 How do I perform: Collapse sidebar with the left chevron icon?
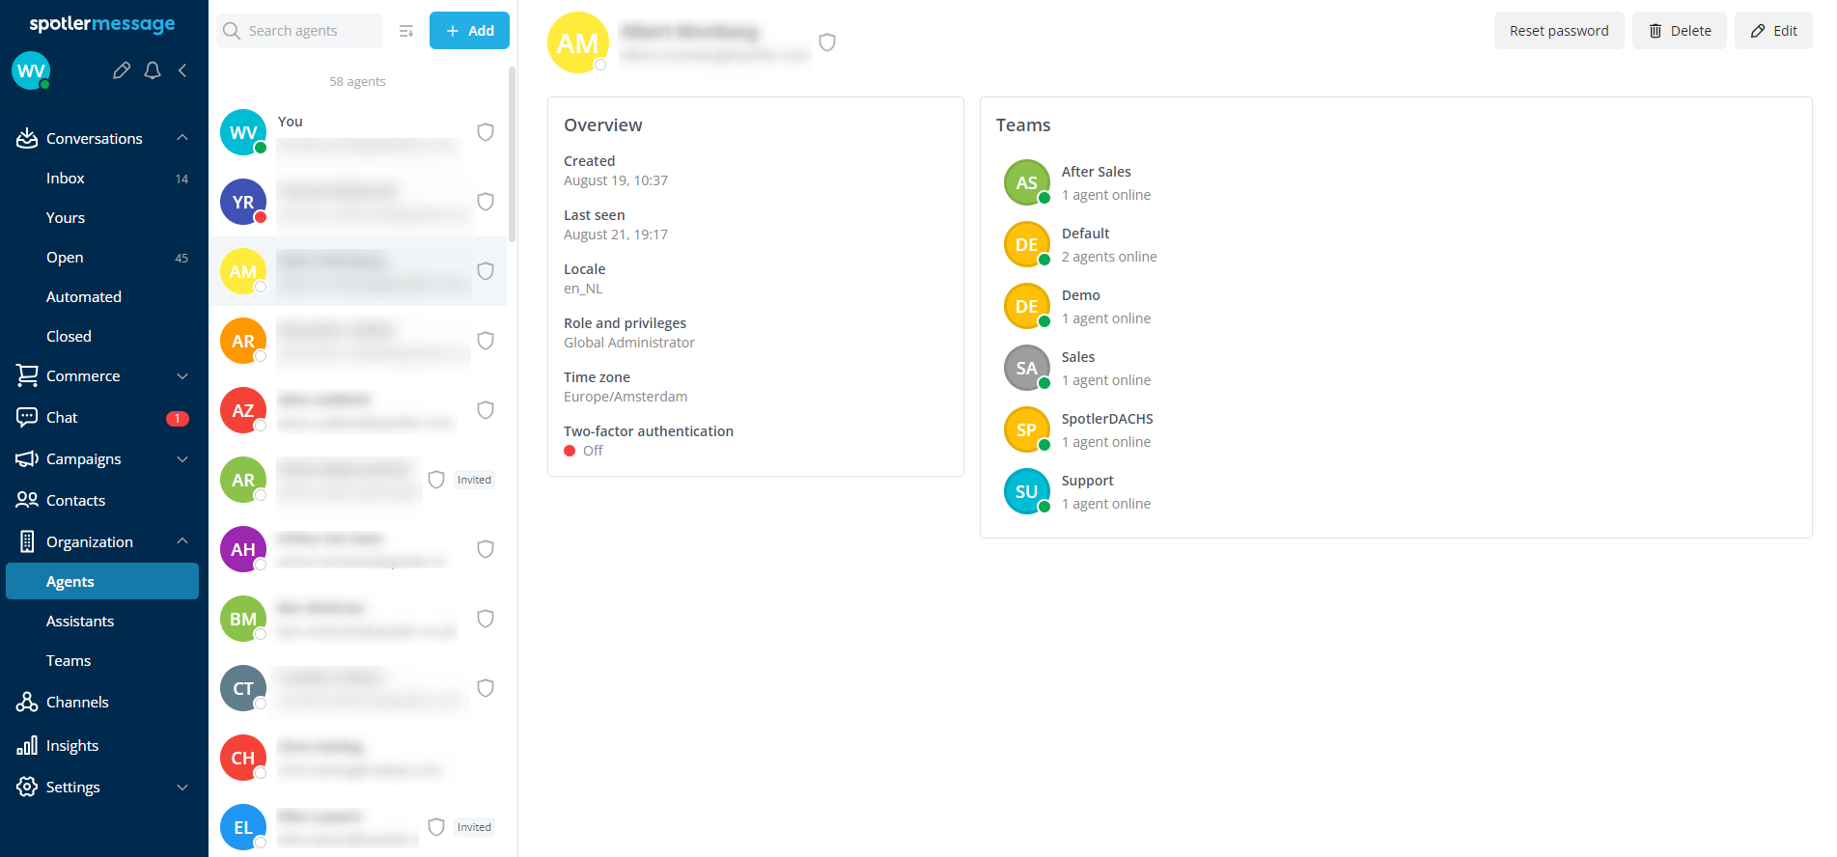(x=182, y=70)
